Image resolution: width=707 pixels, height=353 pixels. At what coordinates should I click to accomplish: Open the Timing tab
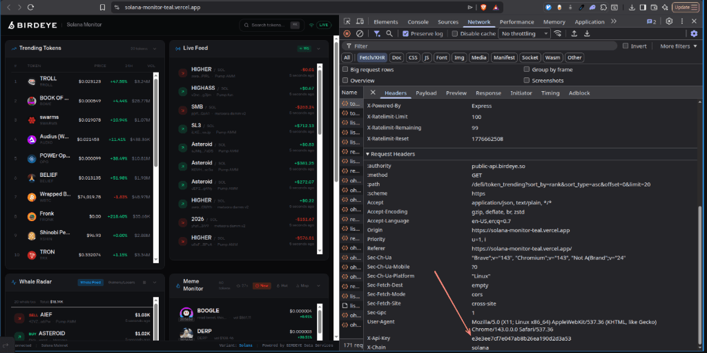pos(550,93)
